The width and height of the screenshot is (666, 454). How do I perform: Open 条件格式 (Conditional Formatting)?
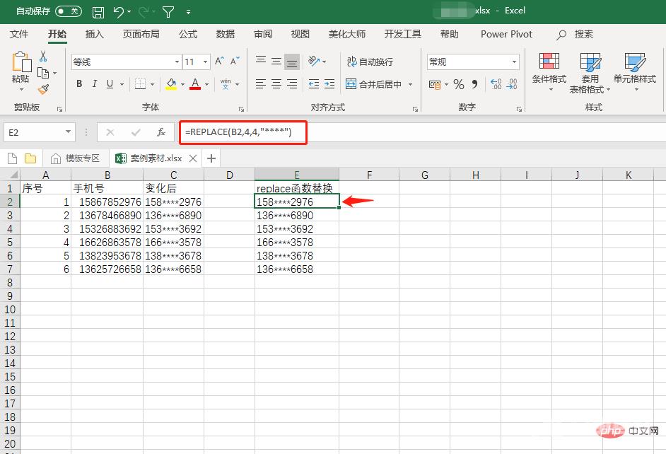tap(548, 71)
